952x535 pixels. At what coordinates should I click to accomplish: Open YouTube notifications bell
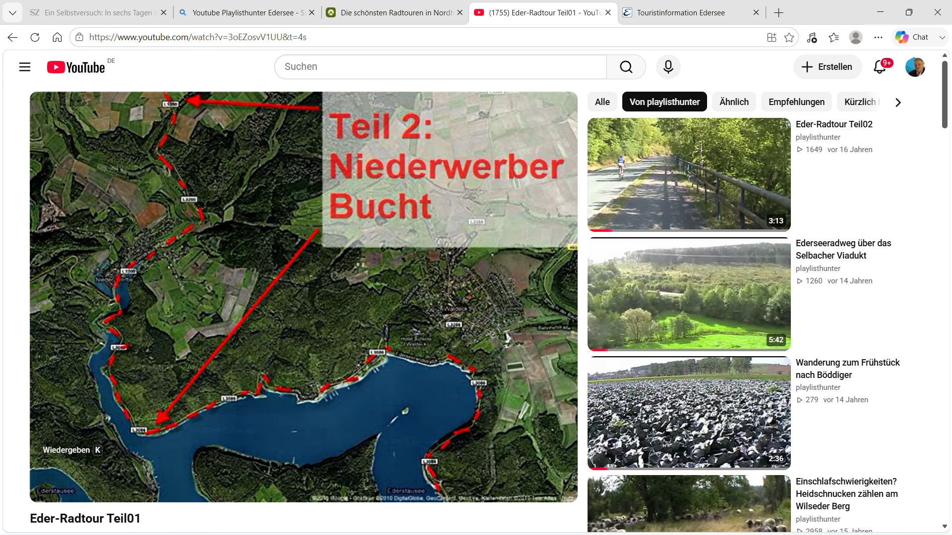880,66
